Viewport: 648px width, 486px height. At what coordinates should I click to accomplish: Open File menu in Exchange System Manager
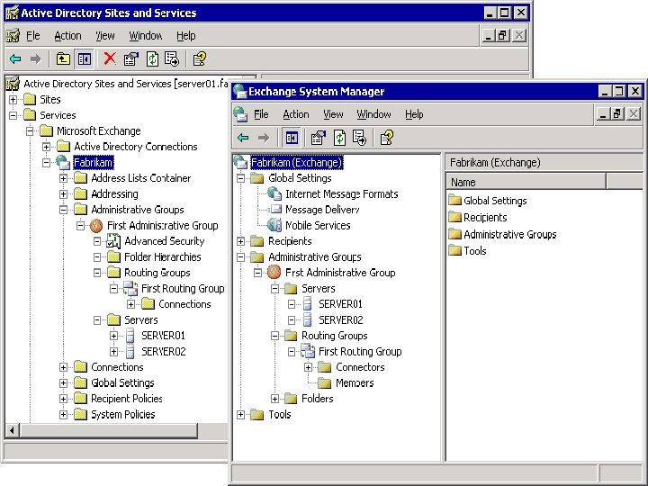pyautogui.click(x=261, y=114)
